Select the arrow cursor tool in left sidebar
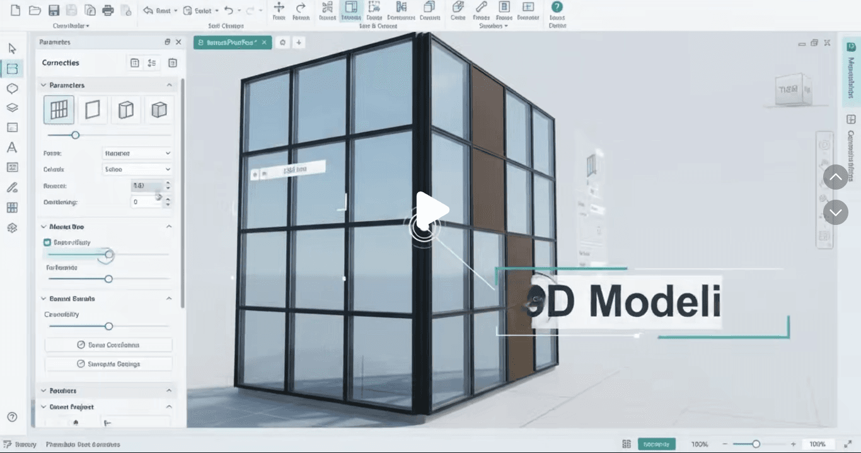Image resolution: width=861 pixels, height=453 pixels. pos(12,49)
